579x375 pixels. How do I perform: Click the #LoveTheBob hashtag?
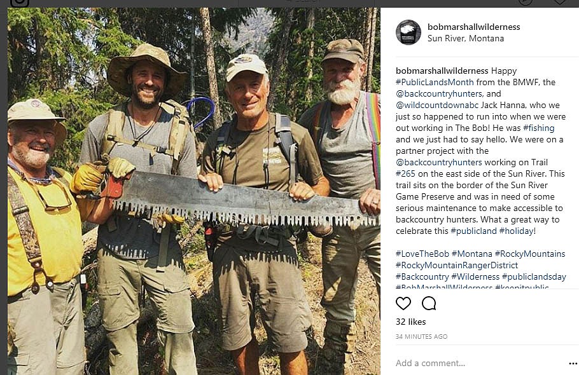[422, 254]
